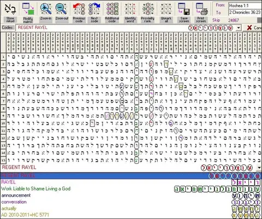Select the Identify word tool
The image size is (262, 219).
130,9
